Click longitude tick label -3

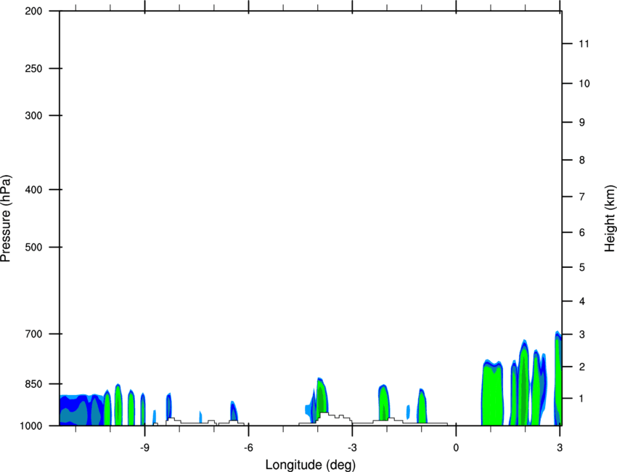pyautogui.click(x=352, y=448)
